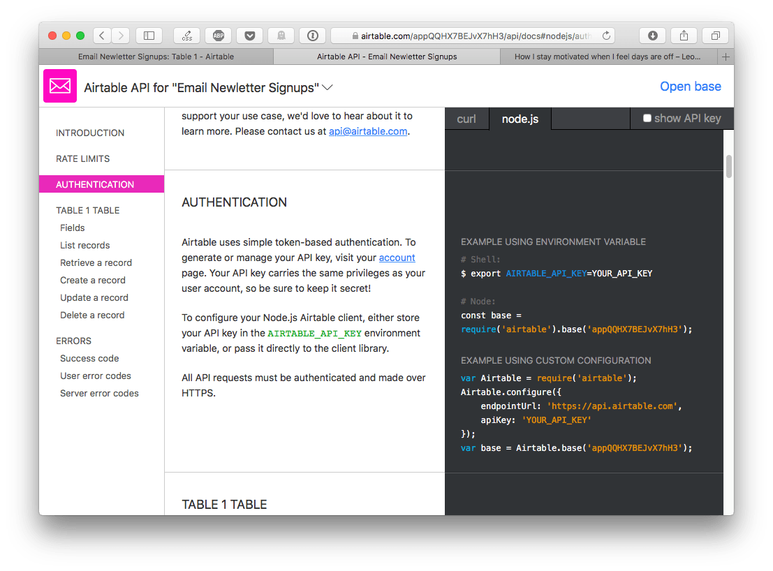
Task: Show Safari downloads
Action: [653, 36]
